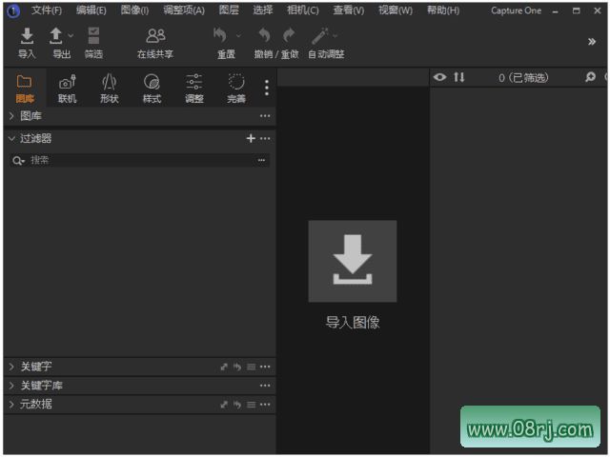Viewport: 610px width, 457px height.
Task: Click the large 导入图像 import button
Action: tap(353, 261)
